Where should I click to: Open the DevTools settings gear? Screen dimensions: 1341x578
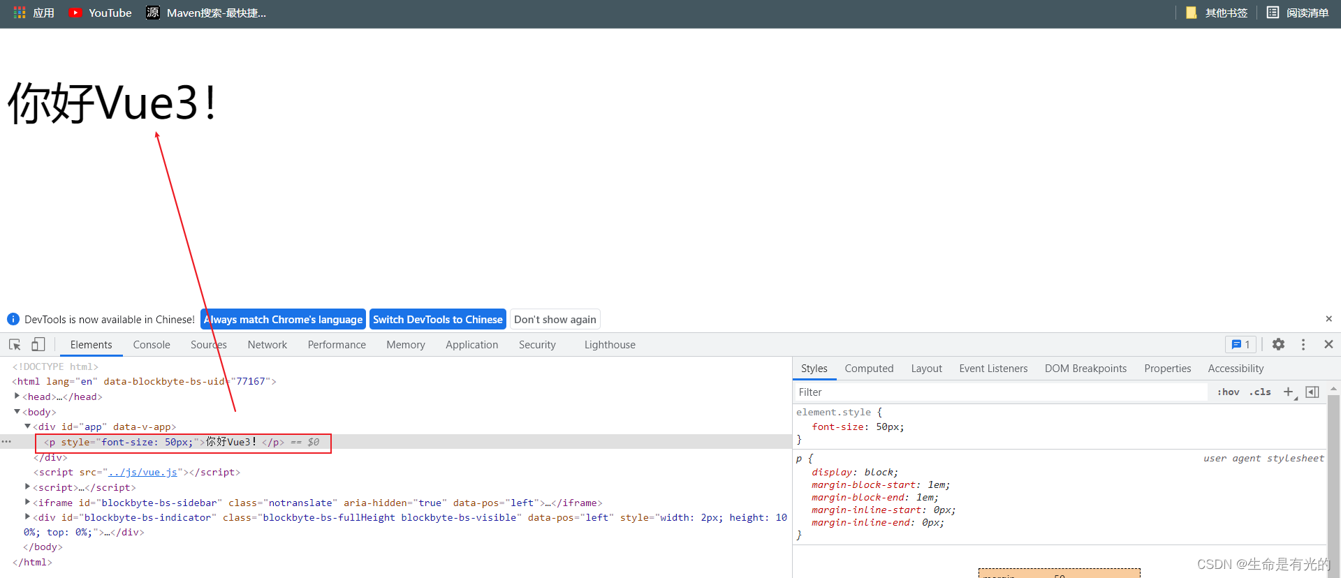tap(1278, 344)
